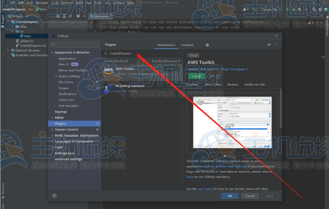Open Project tool window stripe button

[x=3, y=21]
